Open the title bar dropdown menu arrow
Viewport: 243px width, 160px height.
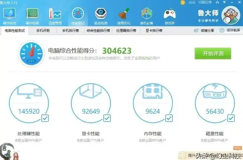(224, 2)
